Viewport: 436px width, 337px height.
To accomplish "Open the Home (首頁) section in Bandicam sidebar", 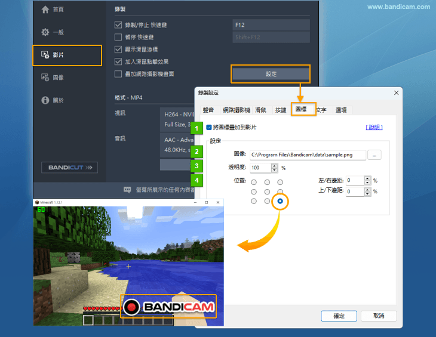I will [53, 10].
